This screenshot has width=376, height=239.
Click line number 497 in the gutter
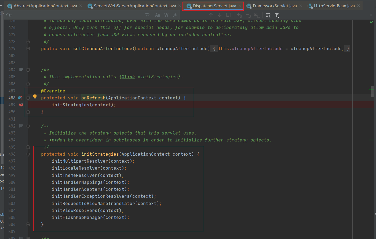12,161
